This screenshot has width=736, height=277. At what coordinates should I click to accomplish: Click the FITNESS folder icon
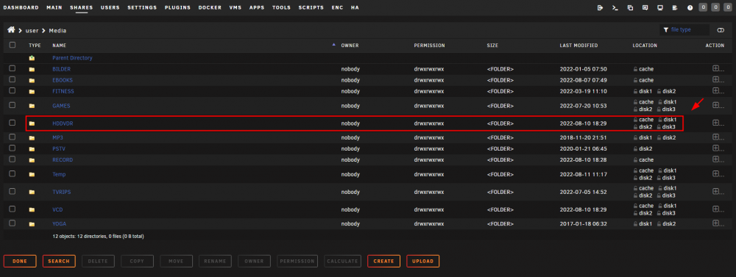[x=32, y=91]
